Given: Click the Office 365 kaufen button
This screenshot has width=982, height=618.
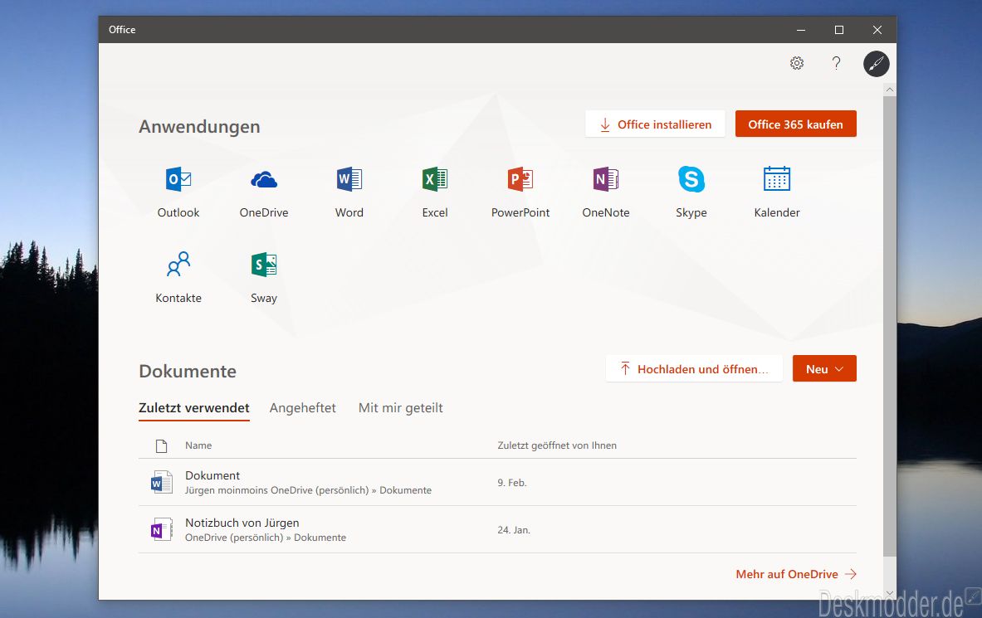Looking at the screenshot, I should (795, 124).
